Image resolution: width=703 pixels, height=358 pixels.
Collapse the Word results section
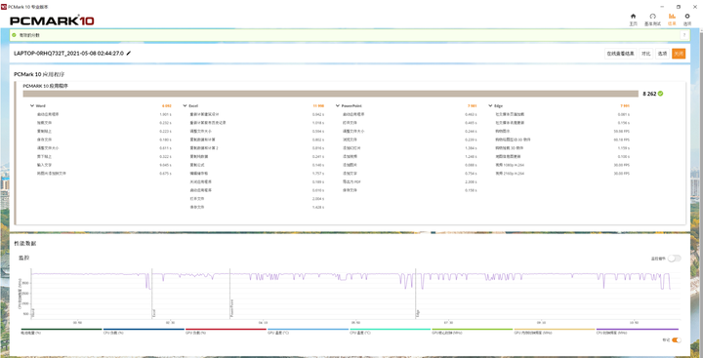[32, 106]
